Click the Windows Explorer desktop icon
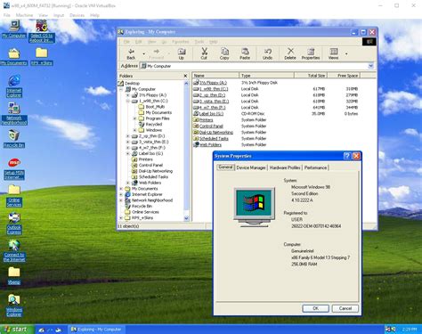 pos(14,305)
